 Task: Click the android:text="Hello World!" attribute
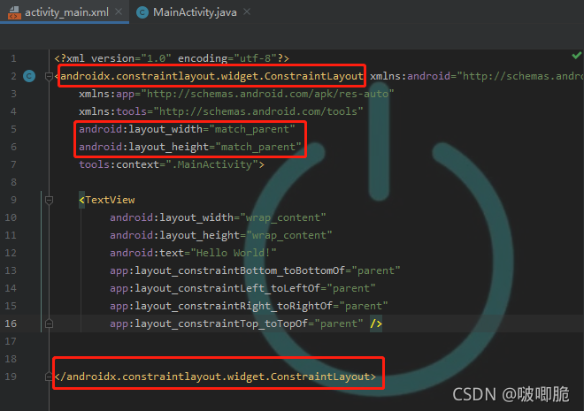click(x=193, y=253)
